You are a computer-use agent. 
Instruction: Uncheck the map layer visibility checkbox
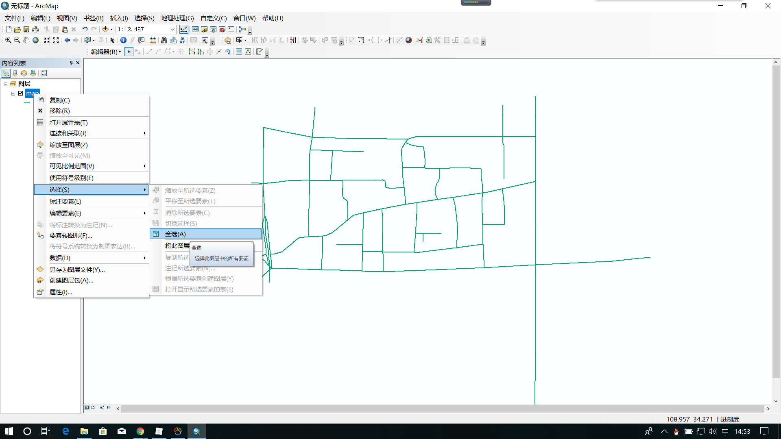pos(21,93)
